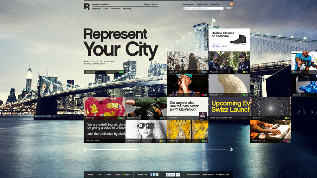Toggle the Dance filter

(x=107, y=175)
